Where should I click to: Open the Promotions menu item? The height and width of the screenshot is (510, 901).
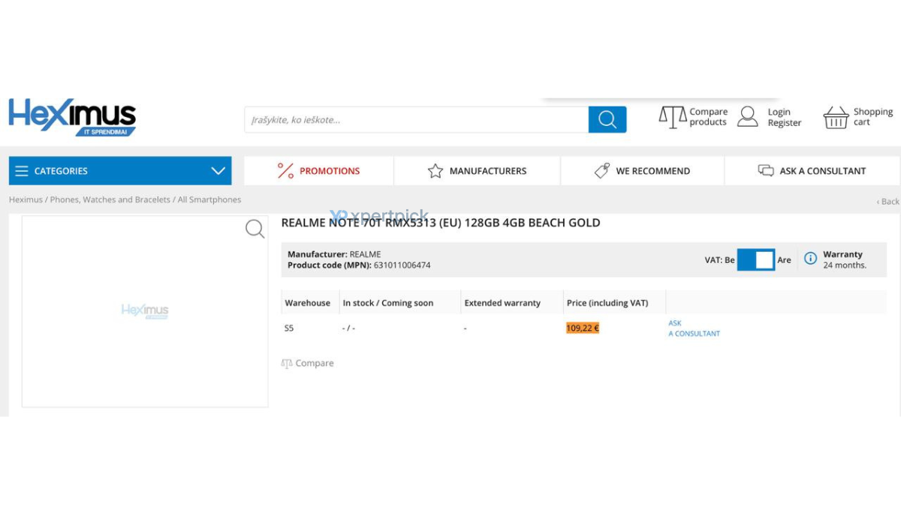point(319,171)
